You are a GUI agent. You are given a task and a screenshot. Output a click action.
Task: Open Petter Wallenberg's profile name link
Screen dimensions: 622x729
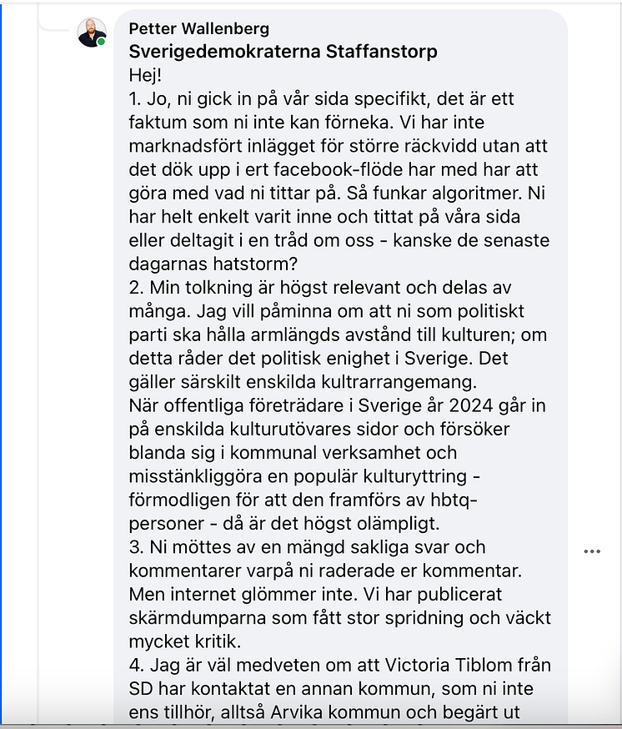pyautogui.click(x=199, y=29)
